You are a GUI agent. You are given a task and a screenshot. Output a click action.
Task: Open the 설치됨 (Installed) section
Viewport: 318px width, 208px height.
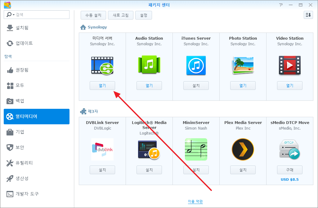37,28
